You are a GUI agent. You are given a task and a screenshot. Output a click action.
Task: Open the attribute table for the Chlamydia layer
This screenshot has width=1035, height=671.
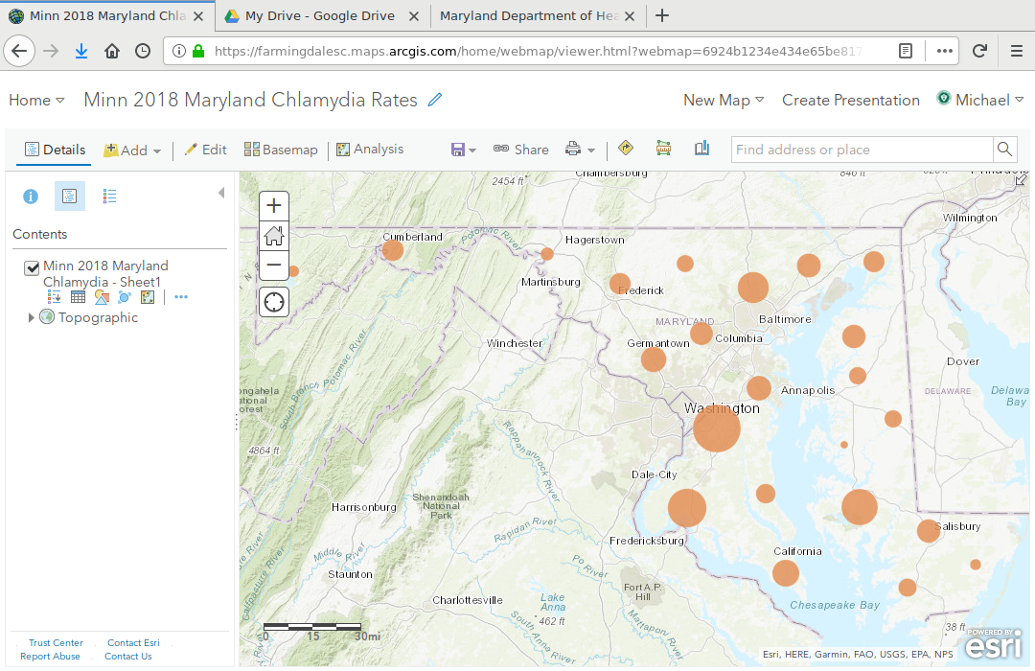coord(77,297)
